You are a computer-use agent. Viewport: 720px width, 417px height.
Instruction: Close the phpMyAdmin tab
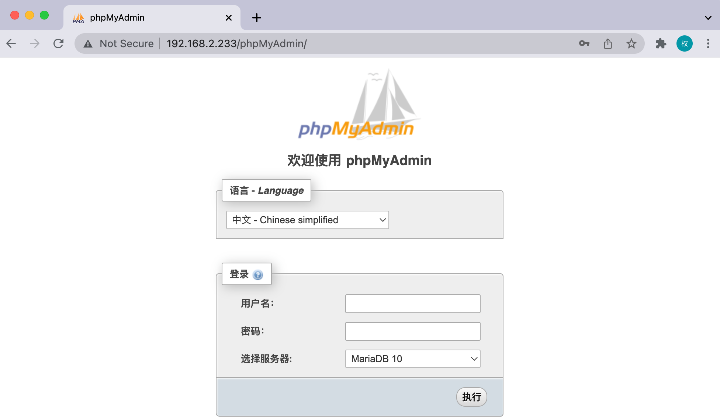229,18
